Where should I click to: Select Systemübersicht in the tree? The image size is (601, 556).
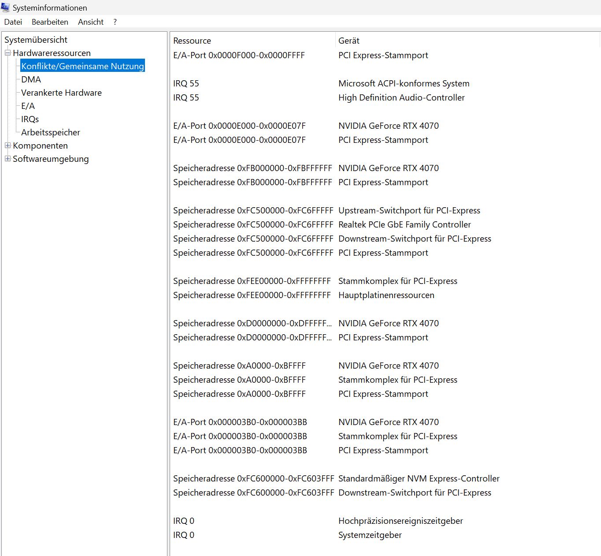[36, 40]
